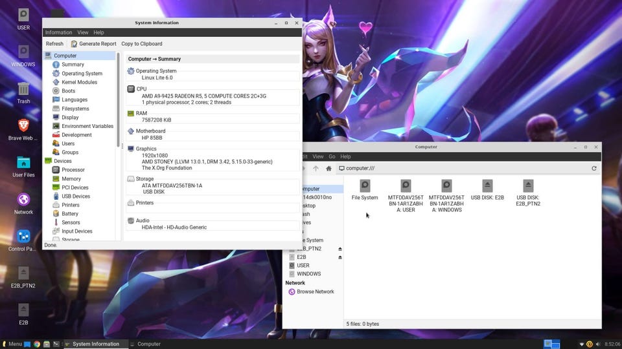
Task: Click the computer:/// address field
Action: pos(462,168)
